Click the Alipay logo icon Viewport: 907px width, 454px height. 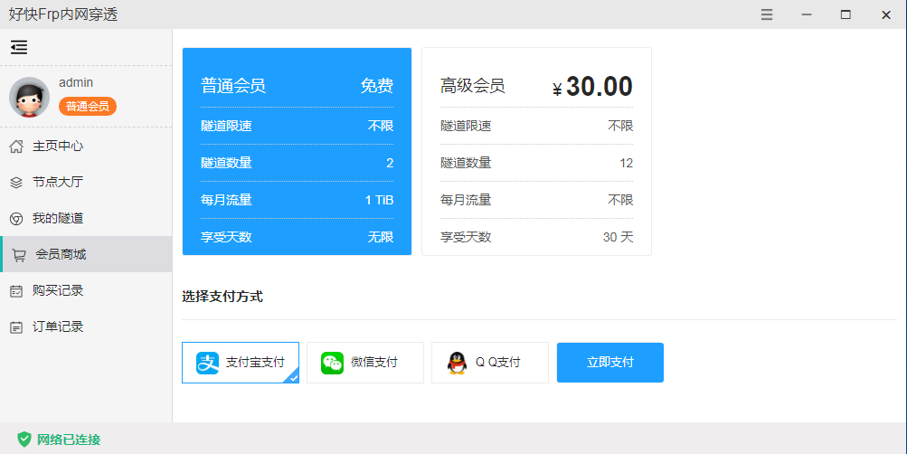pos(208,363)
